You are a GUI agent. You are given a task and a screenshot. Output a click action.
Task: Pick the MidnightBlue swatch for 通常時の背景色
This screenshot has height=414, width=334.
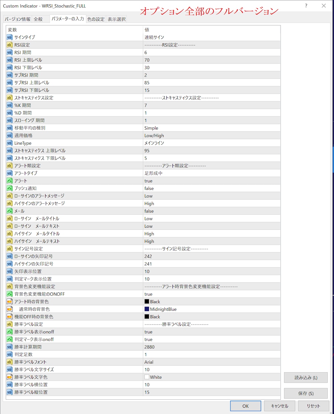click(x=147, y=309)
